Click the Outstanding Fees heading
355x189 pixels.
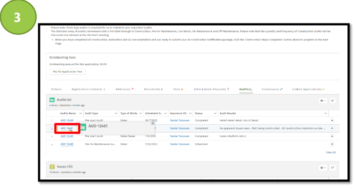pos(62,57)
